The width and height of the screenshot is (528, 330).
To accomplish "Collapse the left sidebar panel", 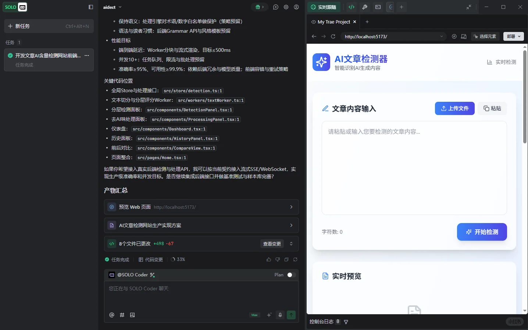I will tap(90, 7).
